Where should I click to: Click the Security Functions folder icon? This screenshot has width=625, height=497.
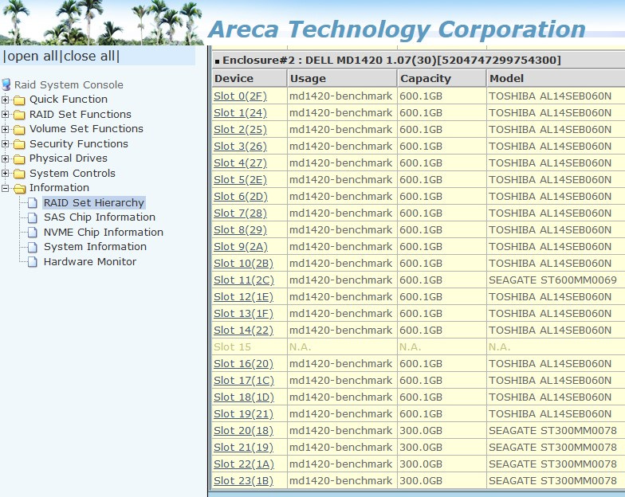[x=19, y=144]
